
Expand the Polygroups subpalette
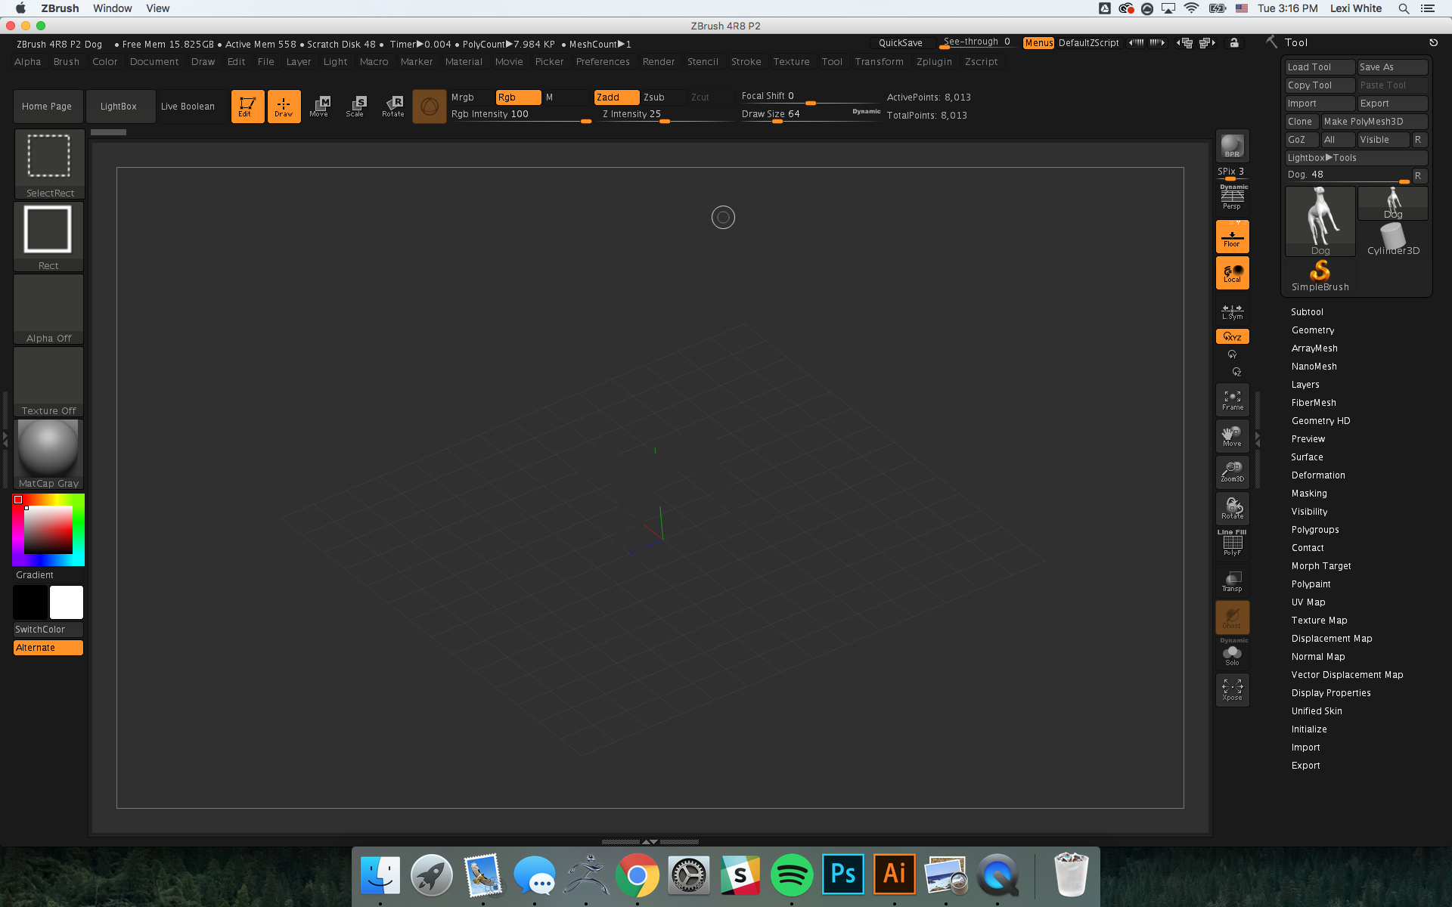tap(1315, 530)
